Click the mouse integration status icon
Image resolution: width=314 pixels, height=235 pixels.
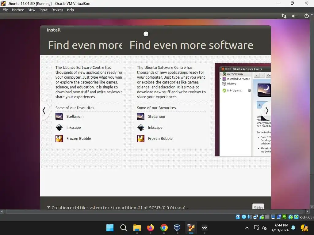click(291, 217)
